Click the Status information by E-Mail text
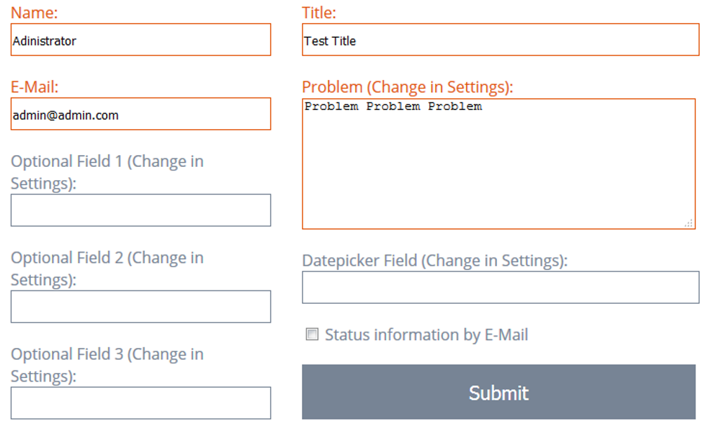This screenshot has height=430, width=716. pos(426,335)
